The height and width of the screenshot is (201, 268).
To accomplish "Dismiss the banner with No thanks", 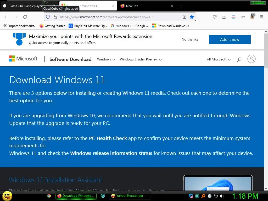I will coord(190,39).
